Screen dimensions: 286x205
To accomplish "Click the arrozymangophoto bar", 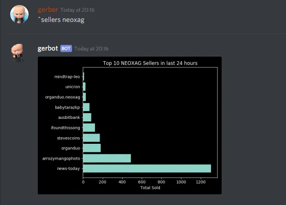I will (x=107, y=158).
